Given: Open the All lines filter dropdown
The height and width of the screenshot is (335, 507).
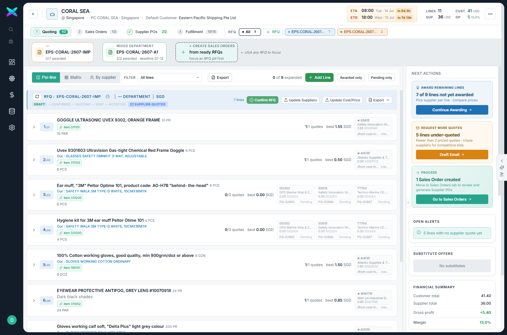Looking at the screenshot, I should (x=170, y=77).
